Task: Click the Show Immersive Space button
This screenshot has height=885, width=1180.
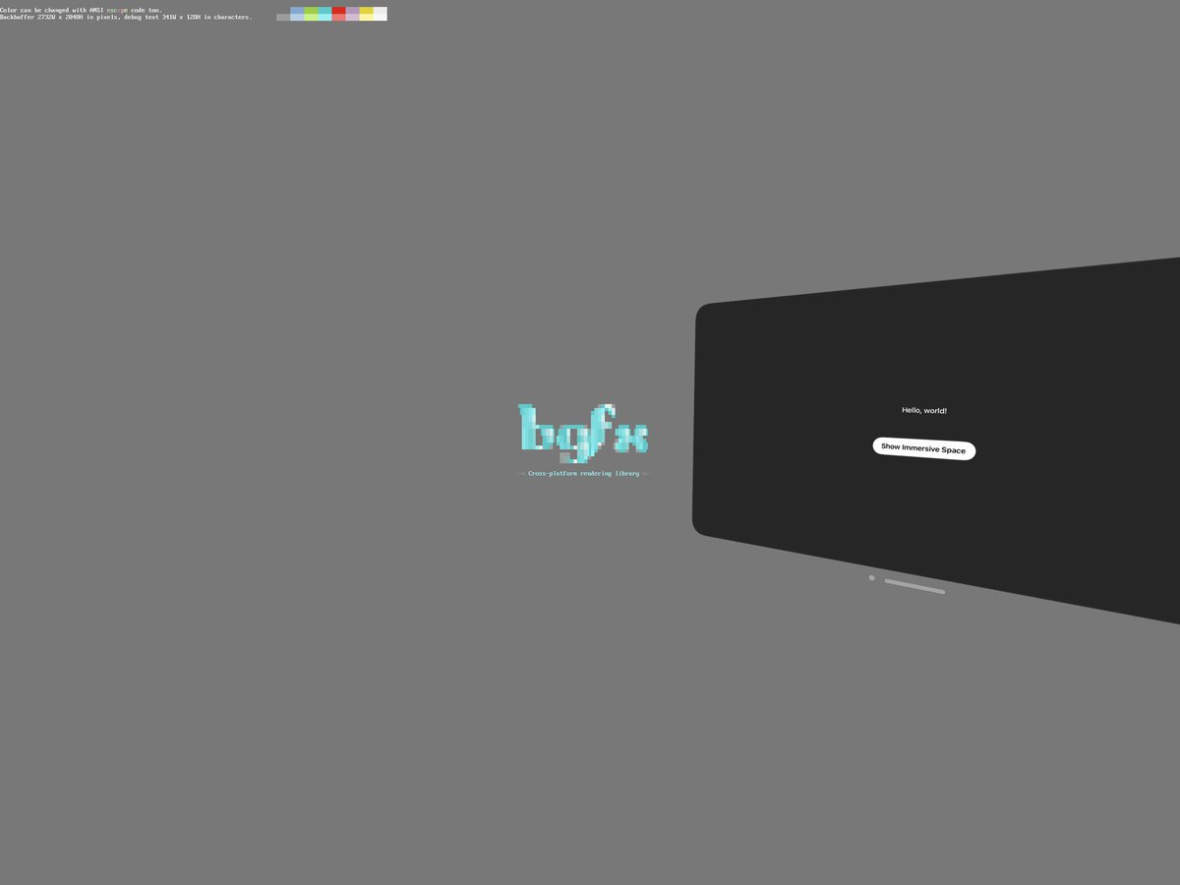Action: click(x=924, y=448)
